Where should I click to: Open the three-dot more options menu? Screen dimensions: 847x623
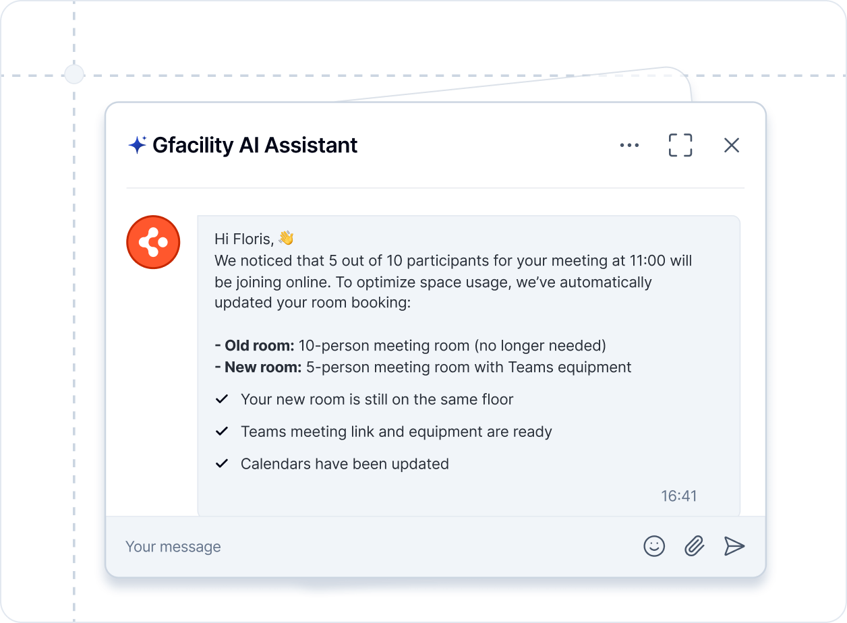click(x=629, y=145)
